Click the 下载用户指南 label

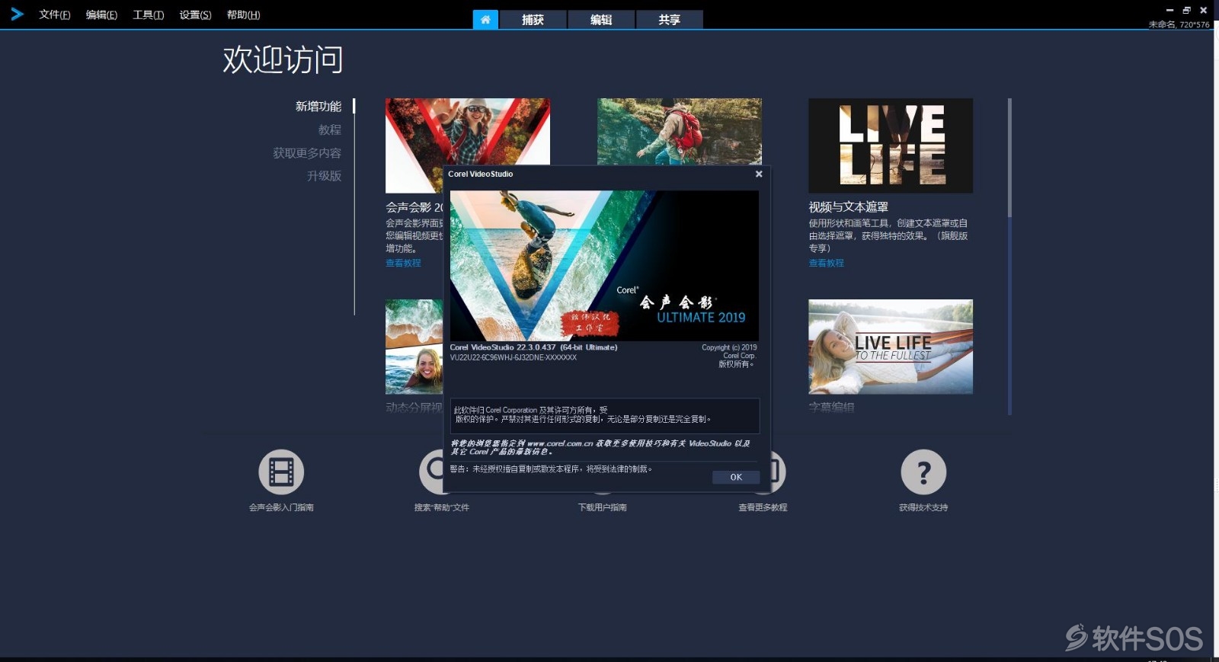click(x=602, y=507)
